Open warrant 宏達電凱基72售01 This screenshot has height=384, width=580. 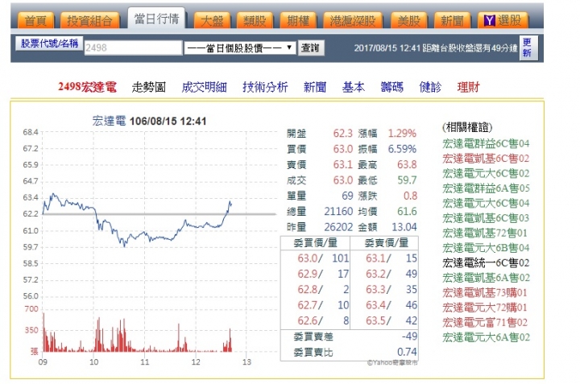(x=485, y=233)
